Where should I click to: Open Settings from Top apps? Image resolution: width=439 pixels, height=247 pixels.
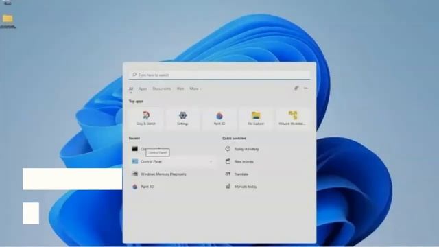pos(182,119)
